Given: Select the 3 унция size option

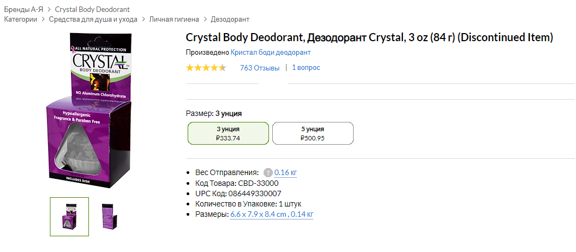Looking at the screenshot, I should (228, 133).
